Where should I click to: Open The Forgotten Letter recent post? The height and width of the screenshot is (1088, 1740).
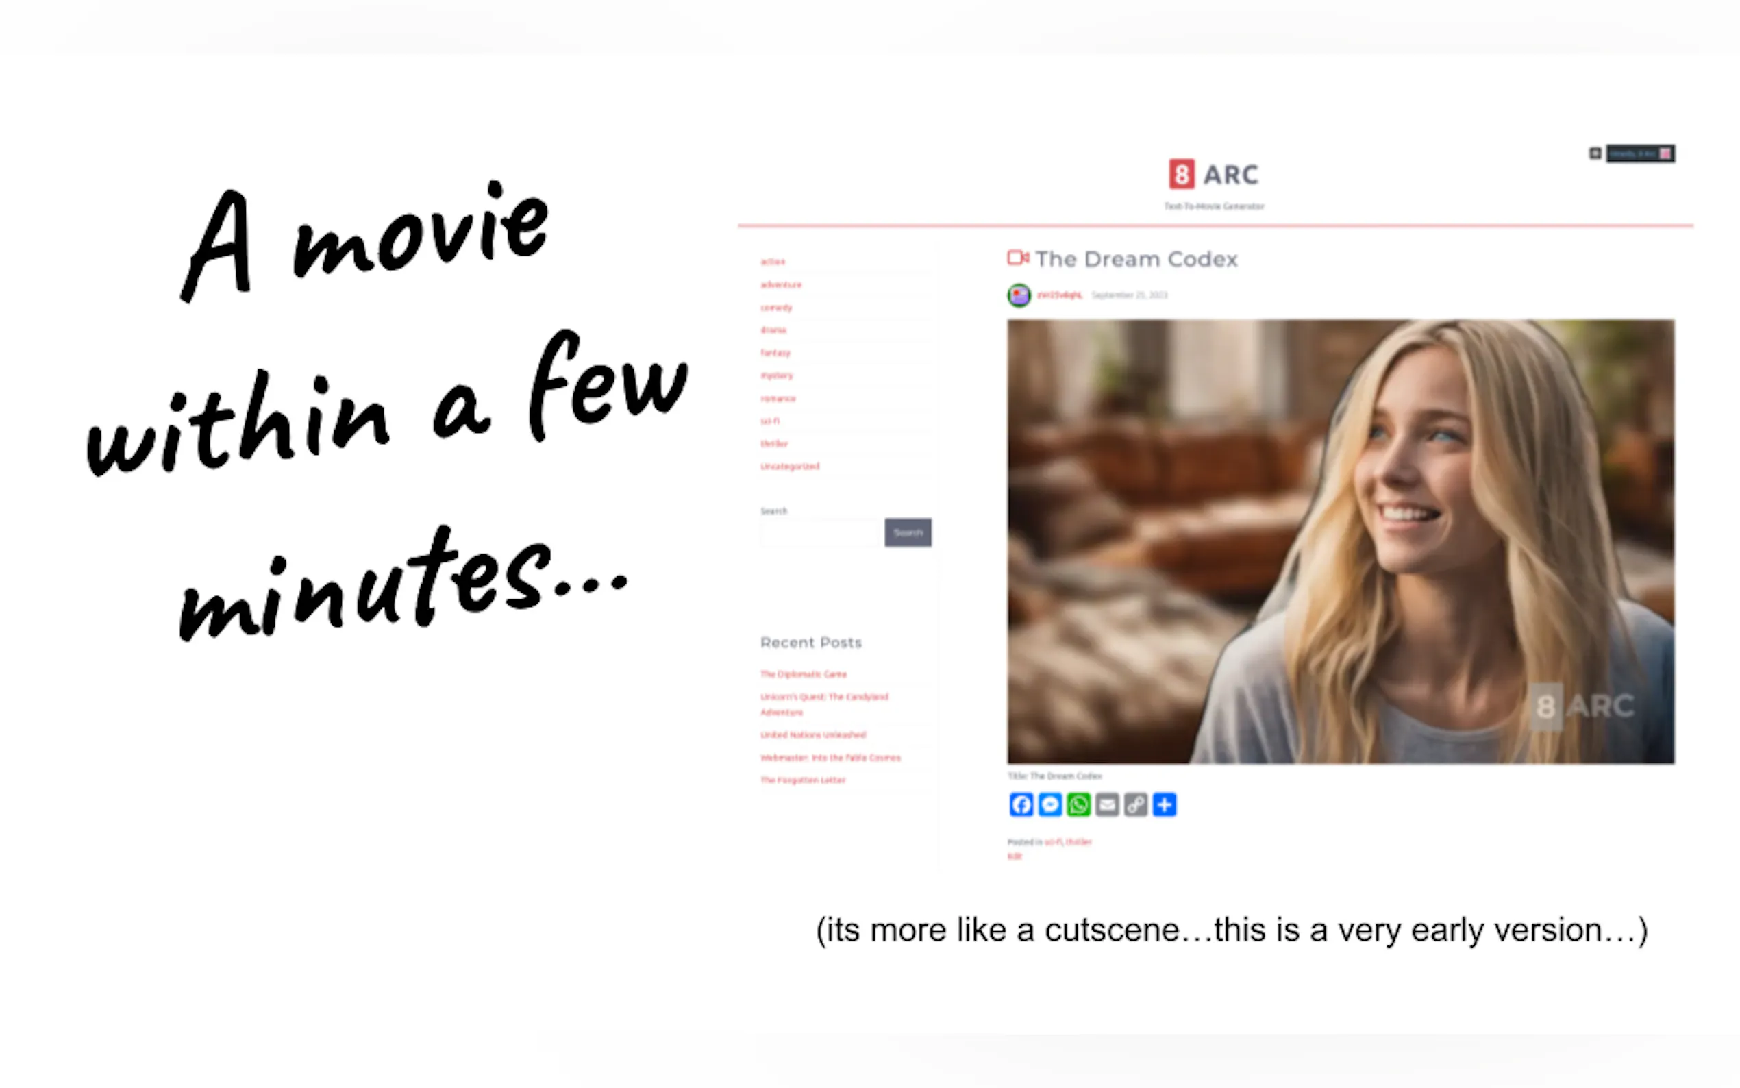(803, 780)
